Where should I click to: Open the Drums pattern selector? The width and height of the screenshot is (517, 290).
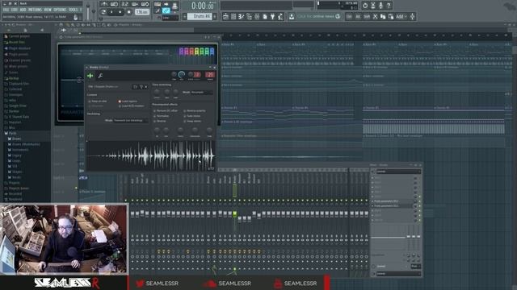[200, 16]
